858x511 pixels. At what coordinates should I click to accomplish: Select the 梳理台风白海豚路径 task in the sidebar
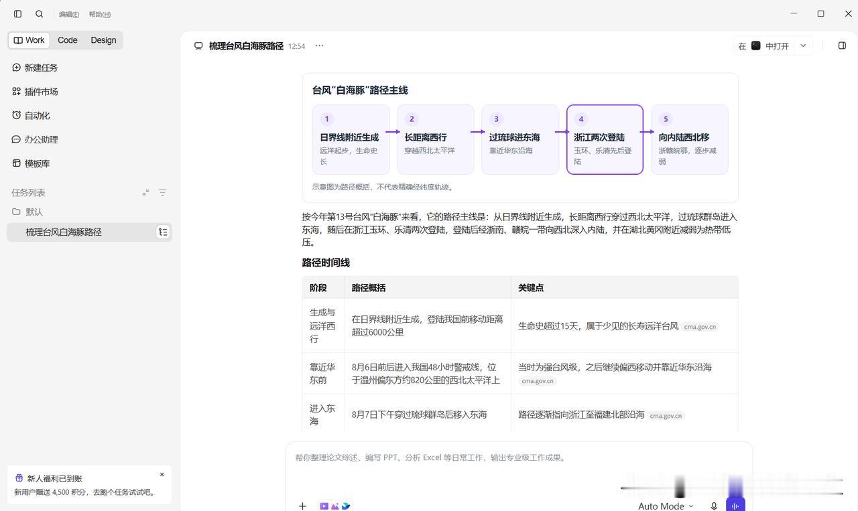[89, 232]
